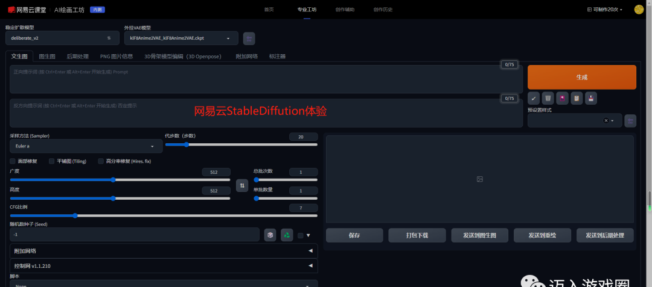Screen dimensions: 652x287
Task: Click the 总批次数 value box showing 1
Action: coord(304,172)
